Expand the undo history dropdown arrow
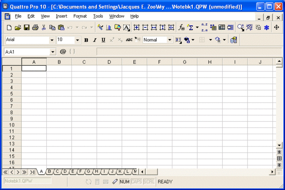Screen dimensions: 285x190 coord(77,28)
